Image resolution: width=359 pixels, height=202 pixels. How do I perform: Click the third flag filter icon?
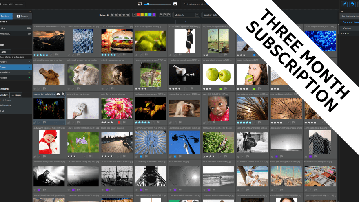click(x=169, y=15)
